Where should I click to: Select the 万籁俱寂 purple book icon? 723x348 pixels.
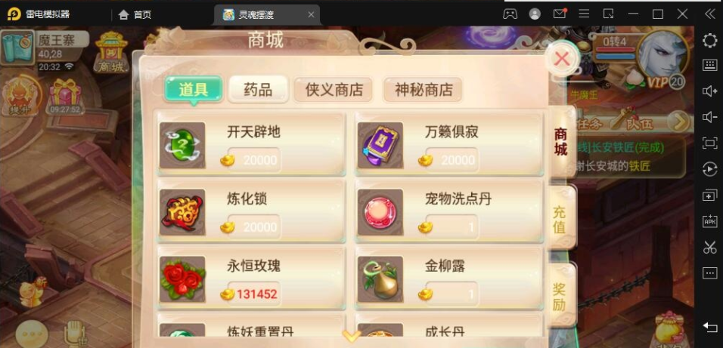point(380,145)
